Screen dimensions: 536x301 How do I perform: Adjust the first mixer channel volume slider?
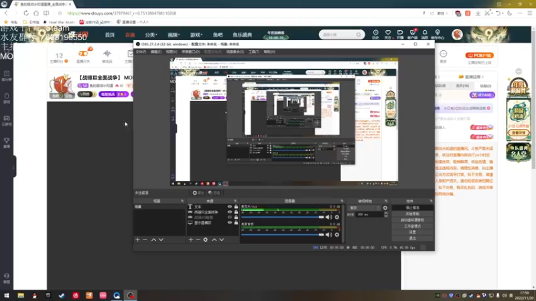(x=282, y=217)
